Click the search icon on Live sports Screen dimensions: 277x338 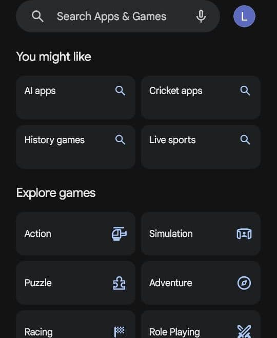coord(245,140)
